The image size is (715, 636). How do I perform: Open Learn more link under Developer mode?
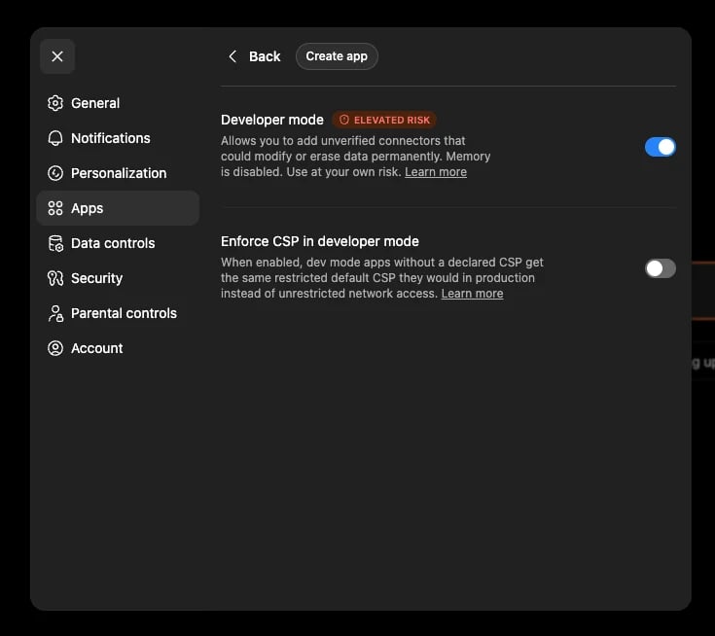pos(436,172)
